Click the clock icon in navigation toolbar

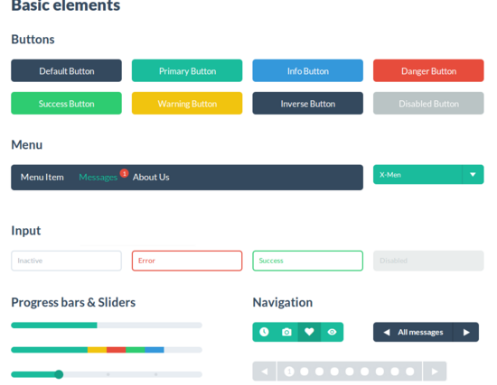[264, 332]
